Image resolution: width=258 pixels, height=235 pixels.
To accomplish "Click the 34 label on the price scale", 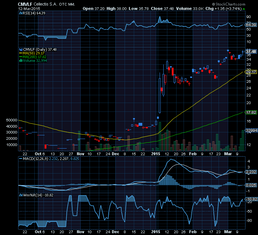I will [x=248, y=60].
